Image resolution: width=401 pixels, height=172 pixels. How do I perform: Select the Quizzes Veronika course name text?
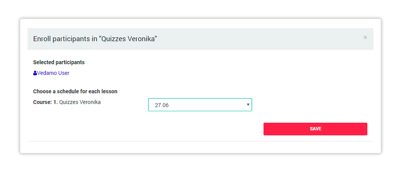pos(80,102)
